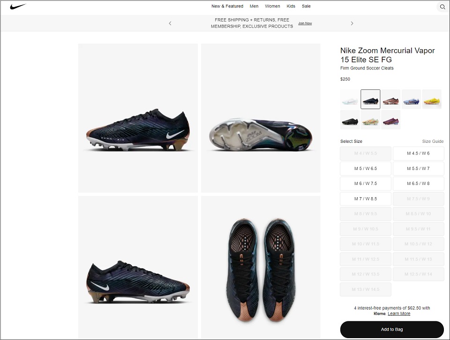This screenshot has height=340, width=450.
Task: Open the Kids menu
Action: click(291, 6)
